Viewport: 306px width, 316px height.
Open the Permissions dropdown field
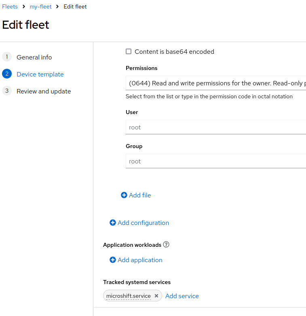point(216,83)
